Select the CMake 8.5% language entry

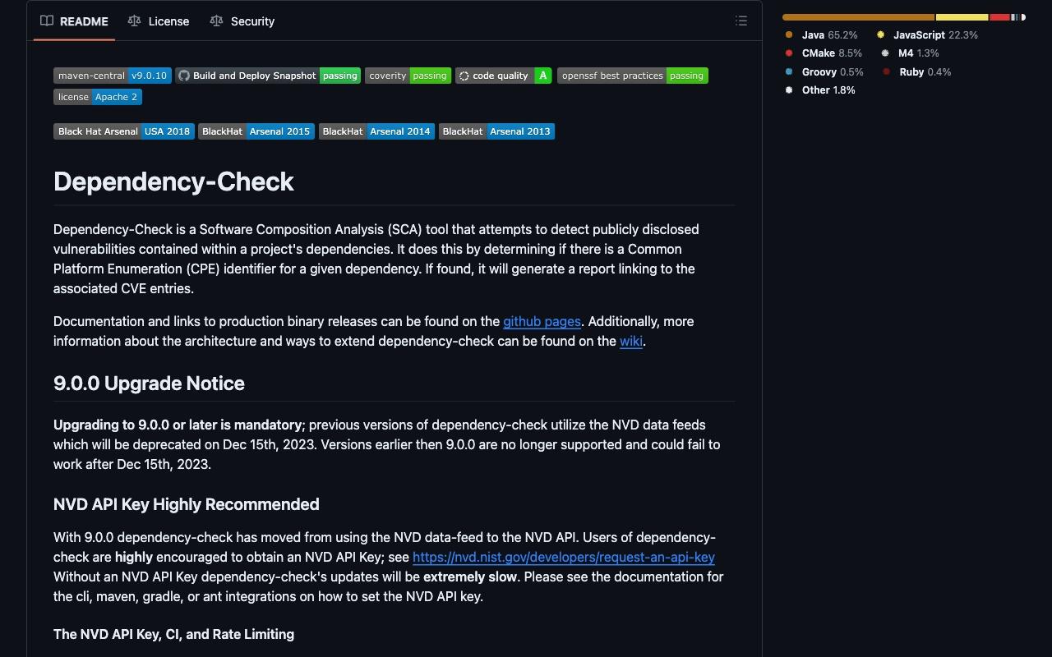coord(824,53)
